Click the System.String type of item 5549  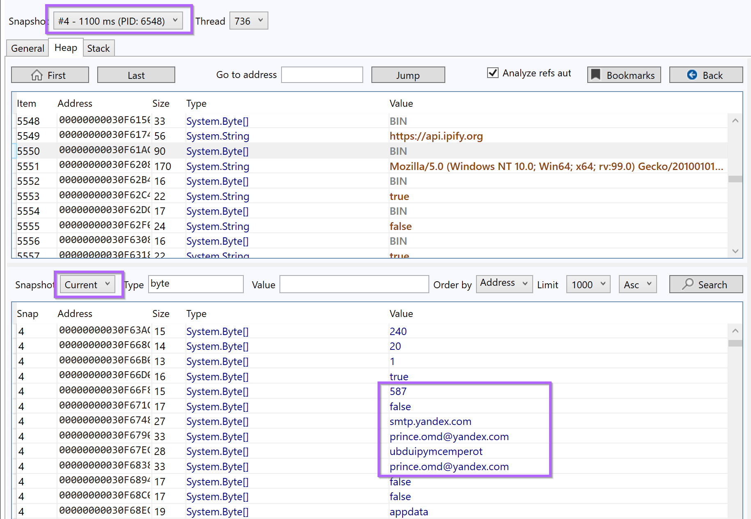[218, 136]
